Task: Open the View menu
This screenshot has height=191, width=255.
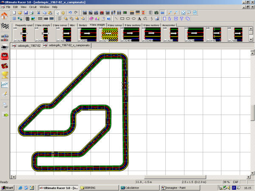Action: 23,7
